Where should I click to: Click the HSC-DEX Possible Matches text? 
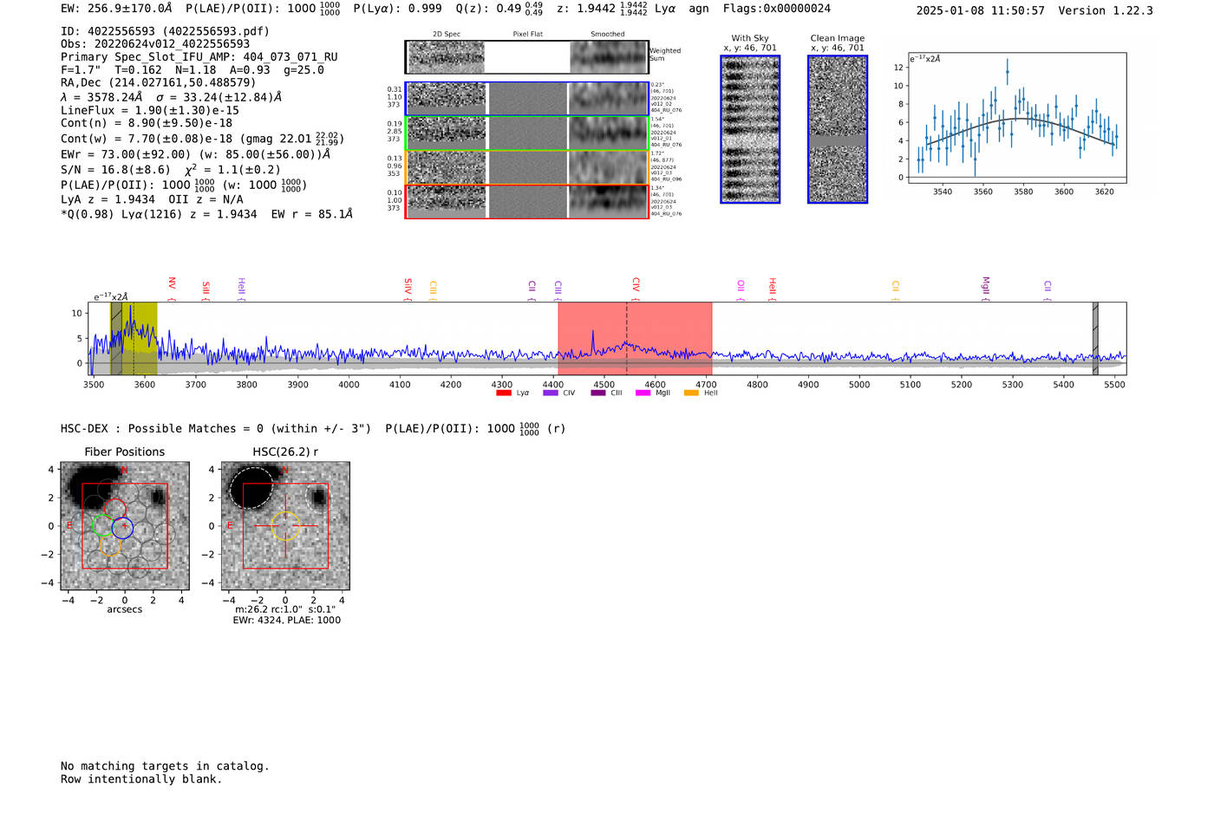[217, 429]
